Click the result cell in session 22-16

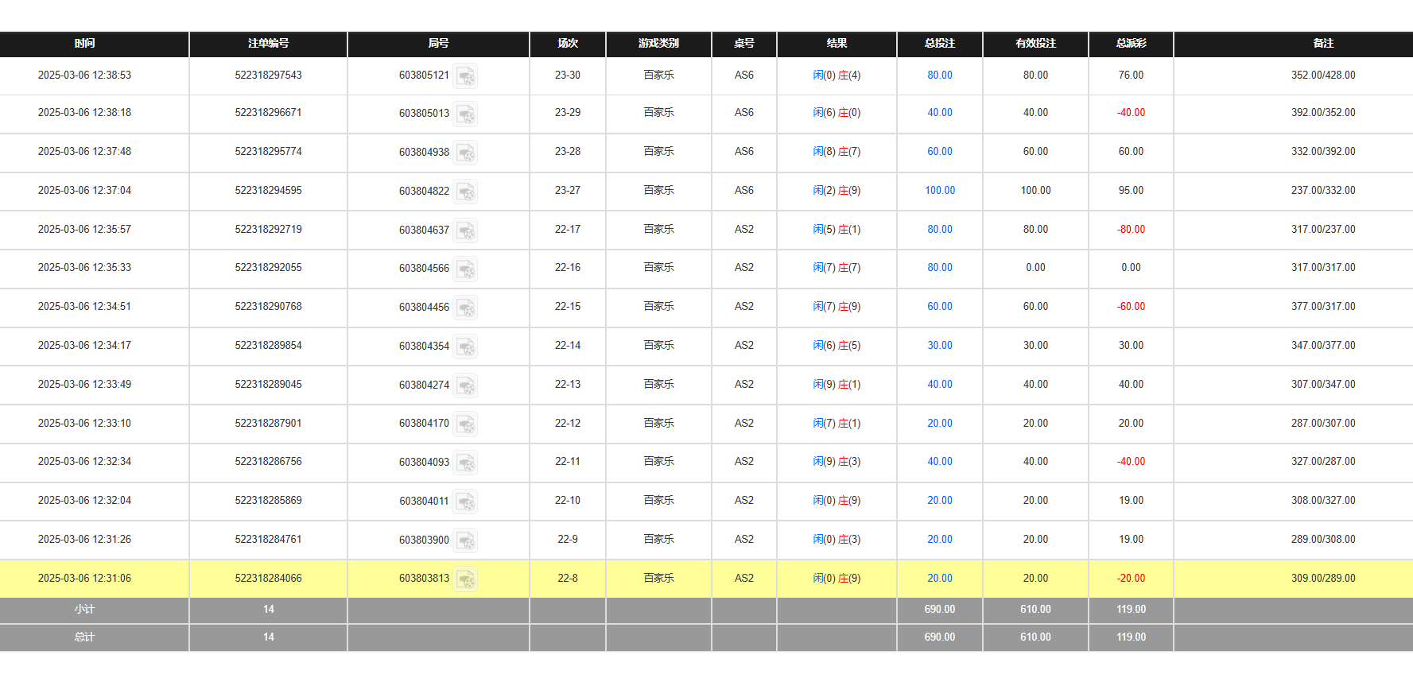tap(837, 268)
